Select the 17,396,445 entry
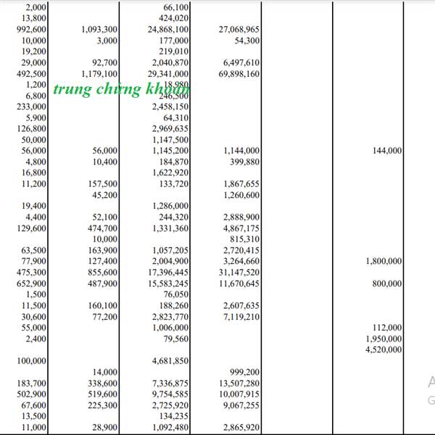 [168, 272]
